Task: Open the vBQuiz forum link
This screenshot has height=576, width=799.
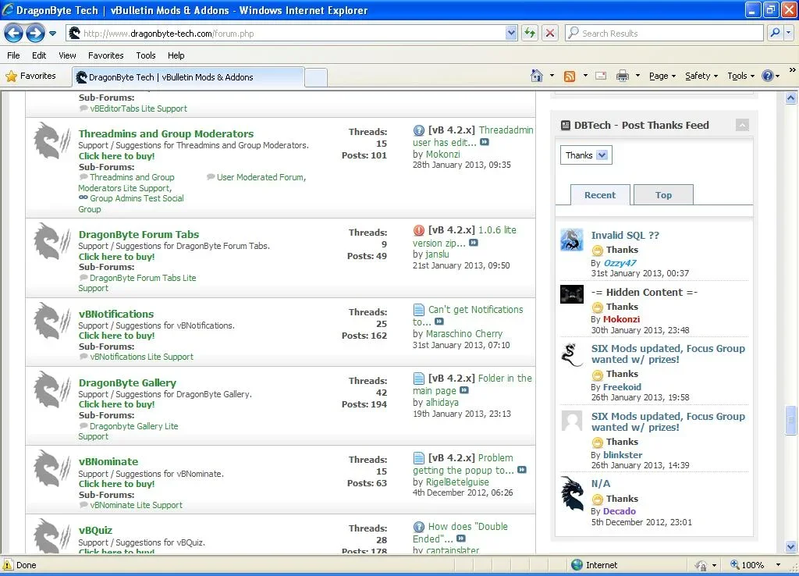Action: click(95, 531)
